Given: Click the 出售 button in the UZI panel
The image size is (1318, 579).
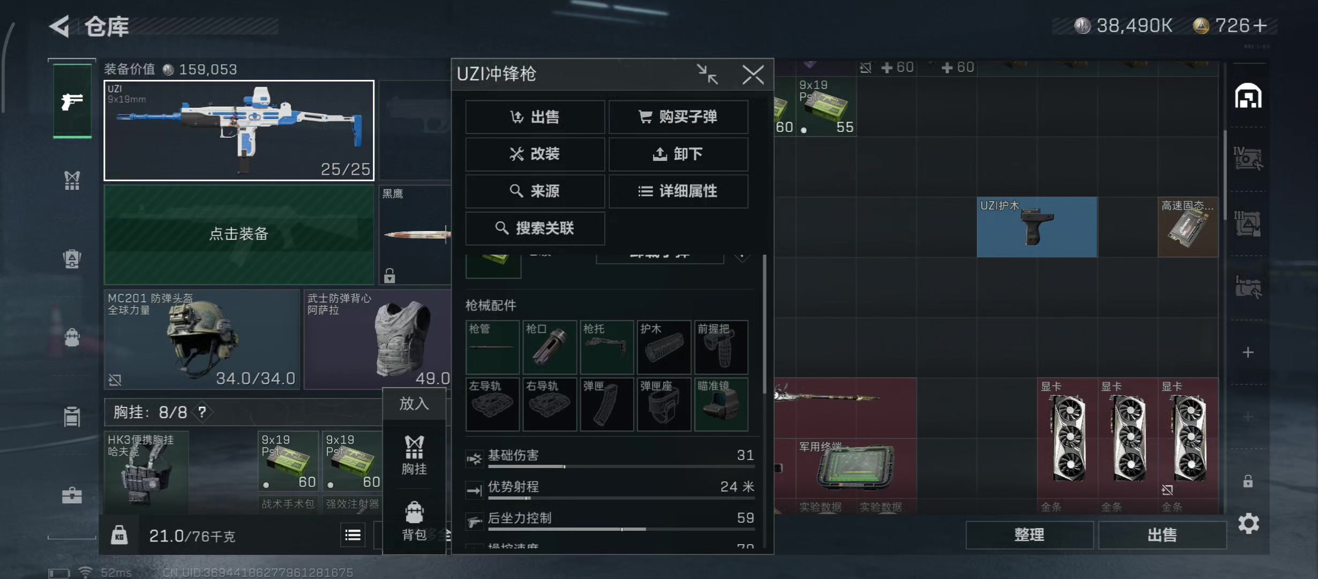Looking at the screenshot, I should [535, 117].
